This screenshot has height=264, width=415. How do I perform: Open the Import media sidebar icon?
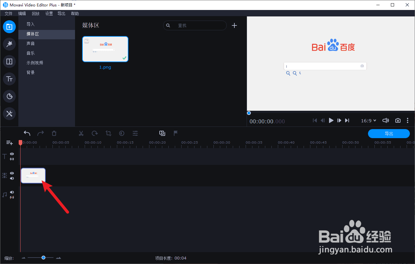[9, 27]
